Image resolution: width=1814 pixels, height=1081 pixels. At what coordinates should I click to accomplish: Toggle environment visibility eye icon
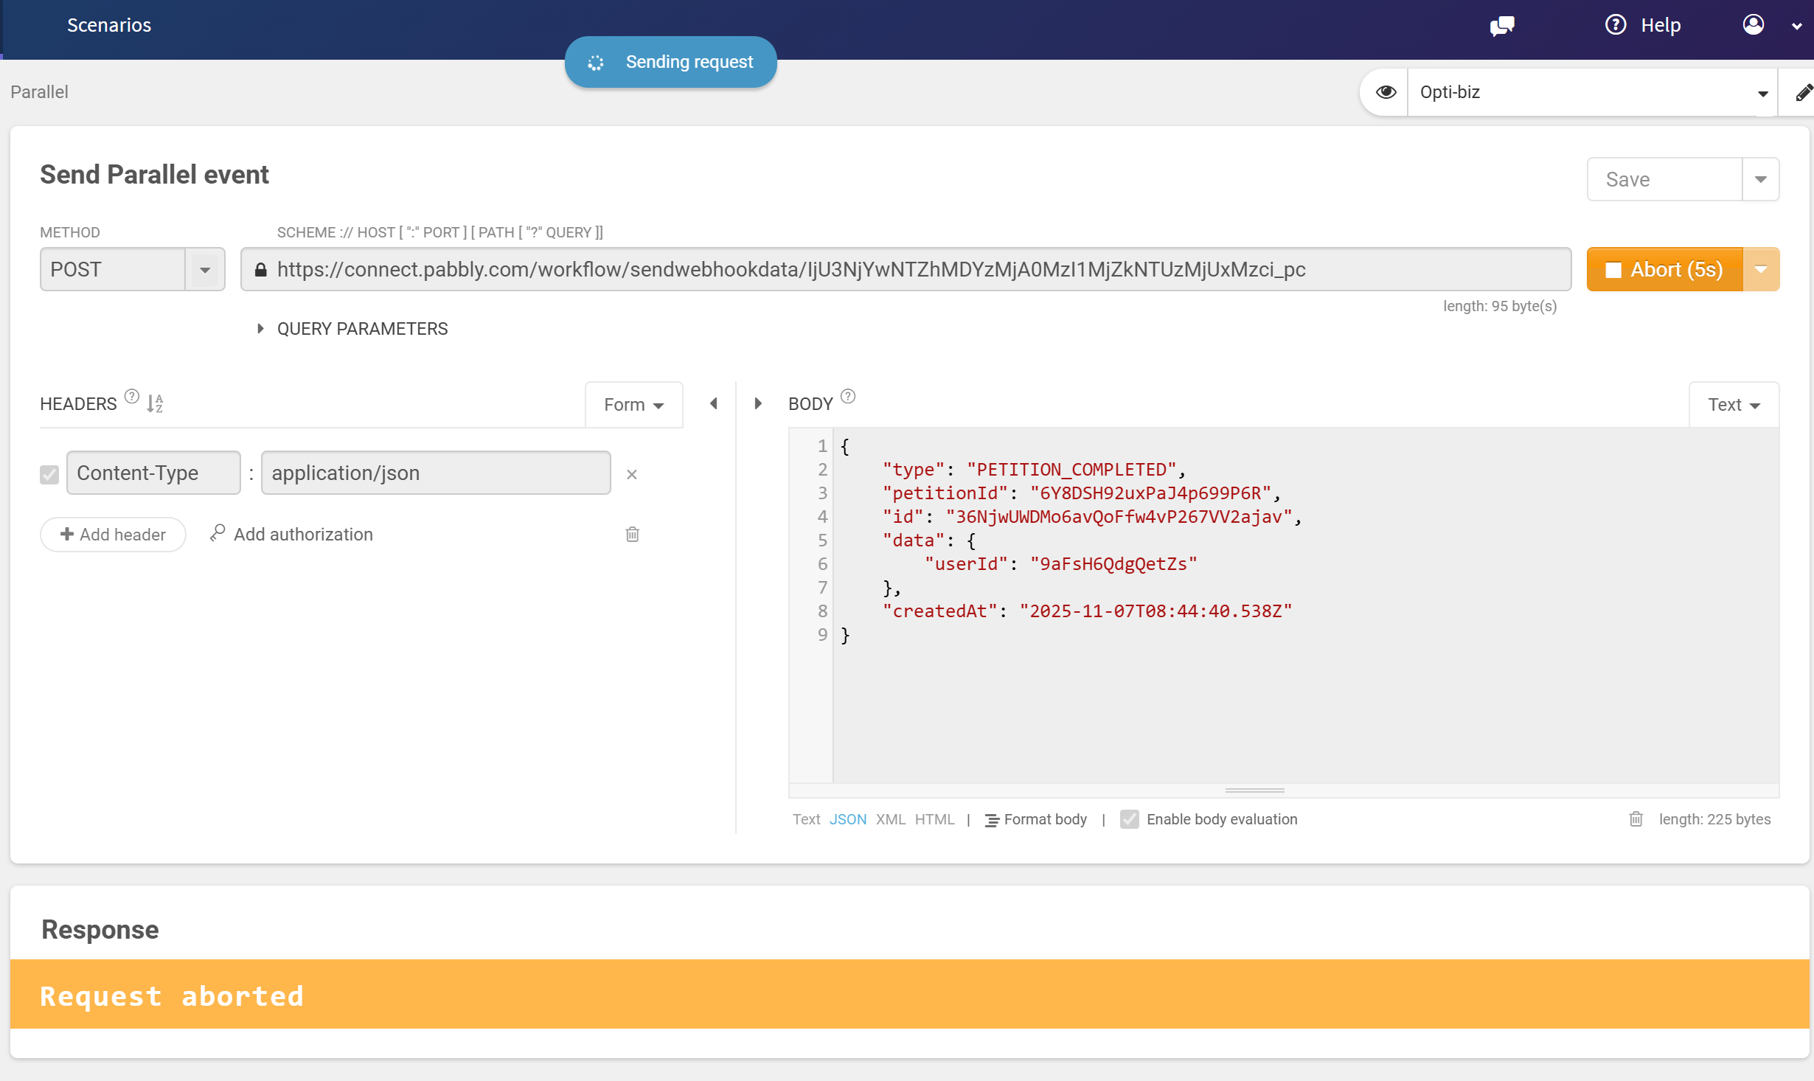coord(1386,92)
